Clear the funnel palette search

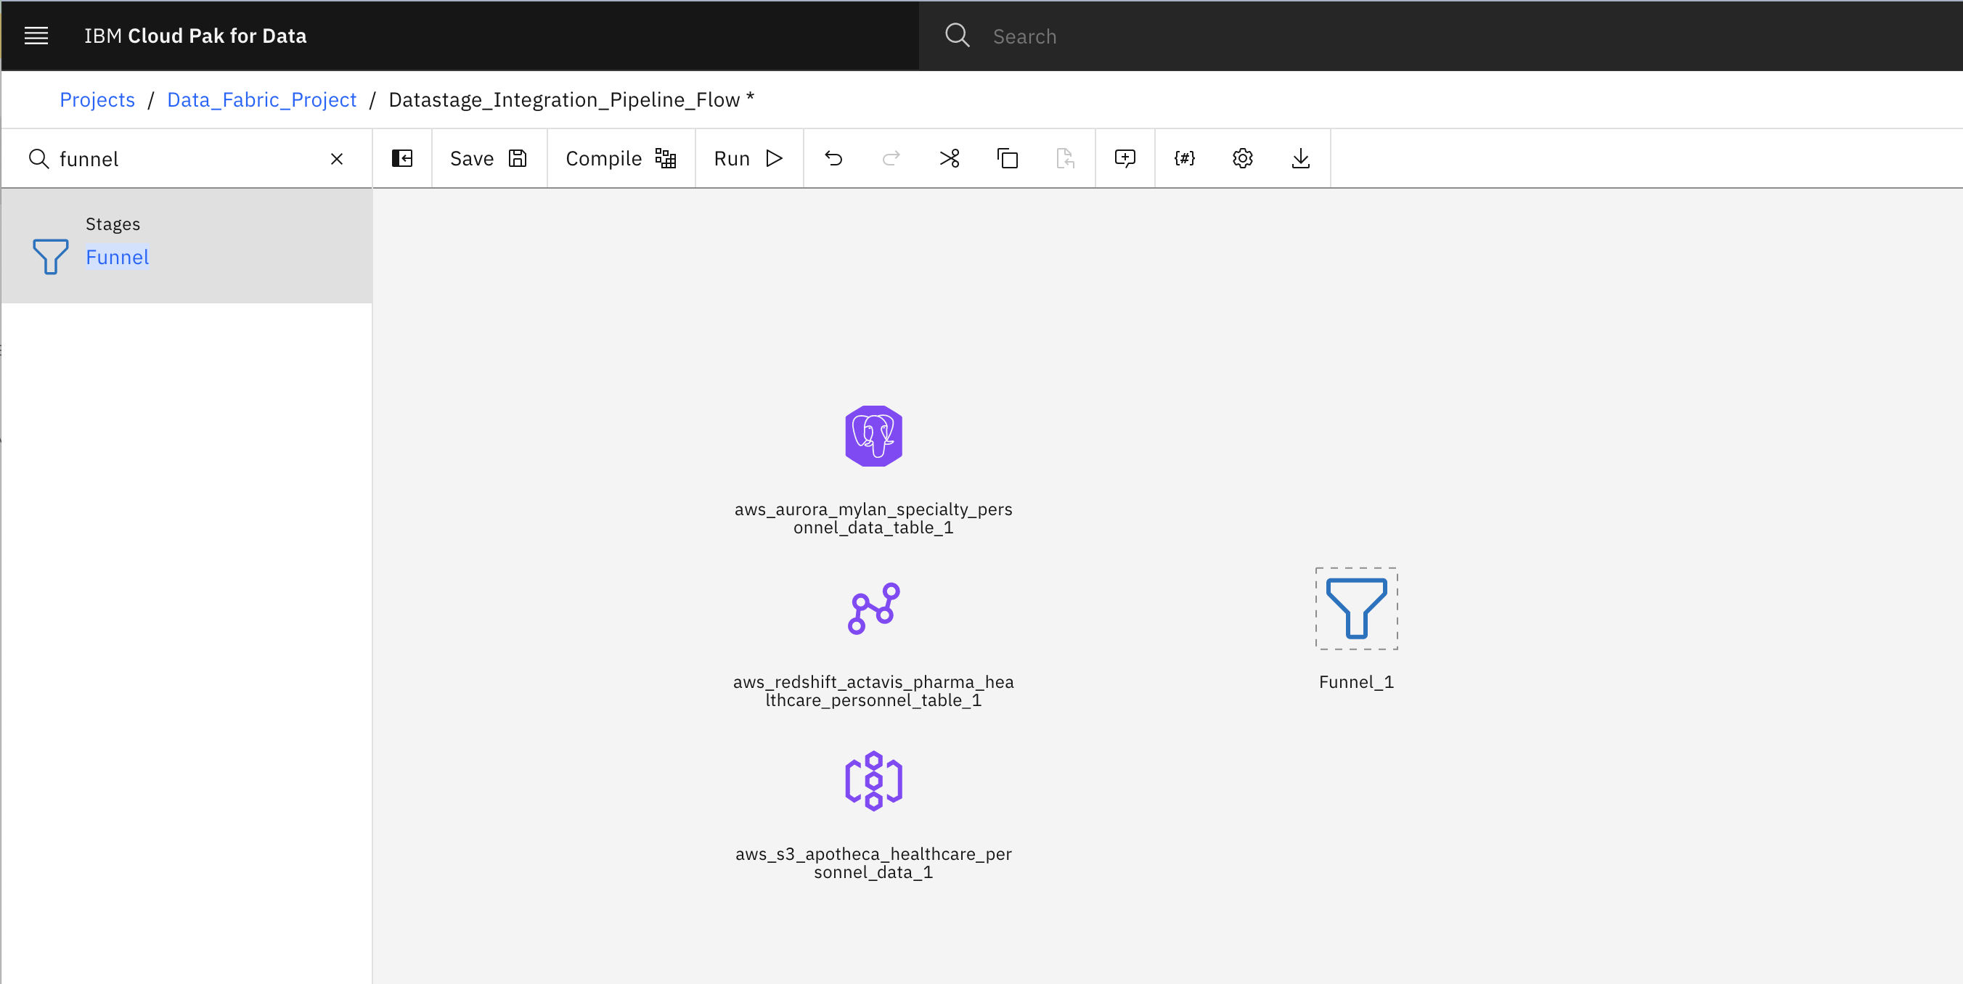click(337, 158)
